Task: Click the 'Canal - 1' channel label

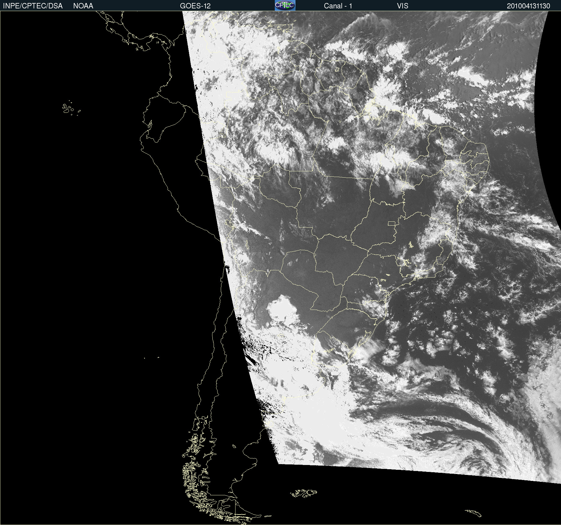Action: click(x=338, y=6)
